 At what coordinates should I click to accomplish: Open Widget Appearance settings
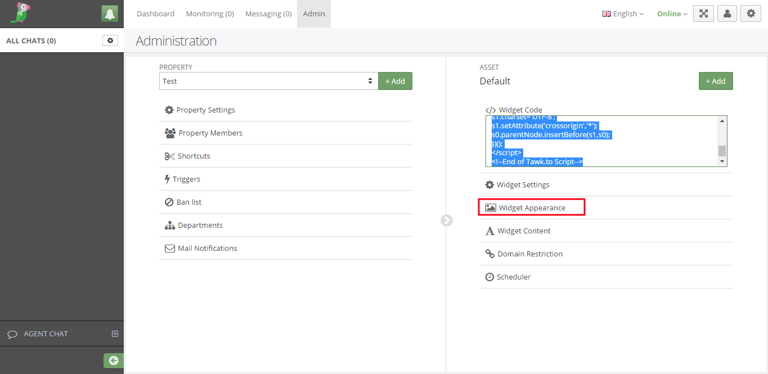point(532,208)
